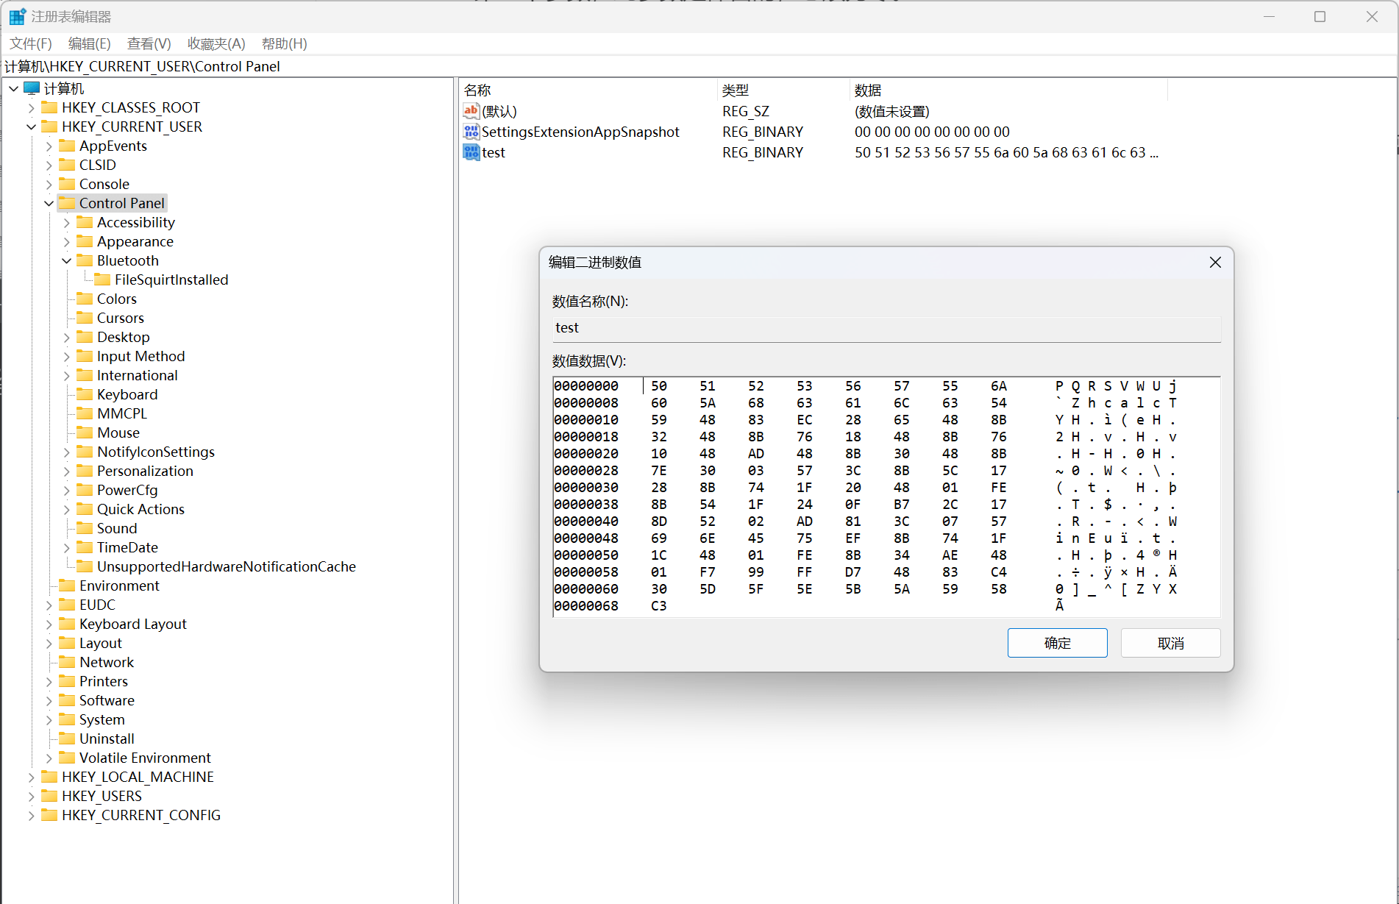
Task: Expand the Personalization subkey
Action: click(x=67, y=471)
